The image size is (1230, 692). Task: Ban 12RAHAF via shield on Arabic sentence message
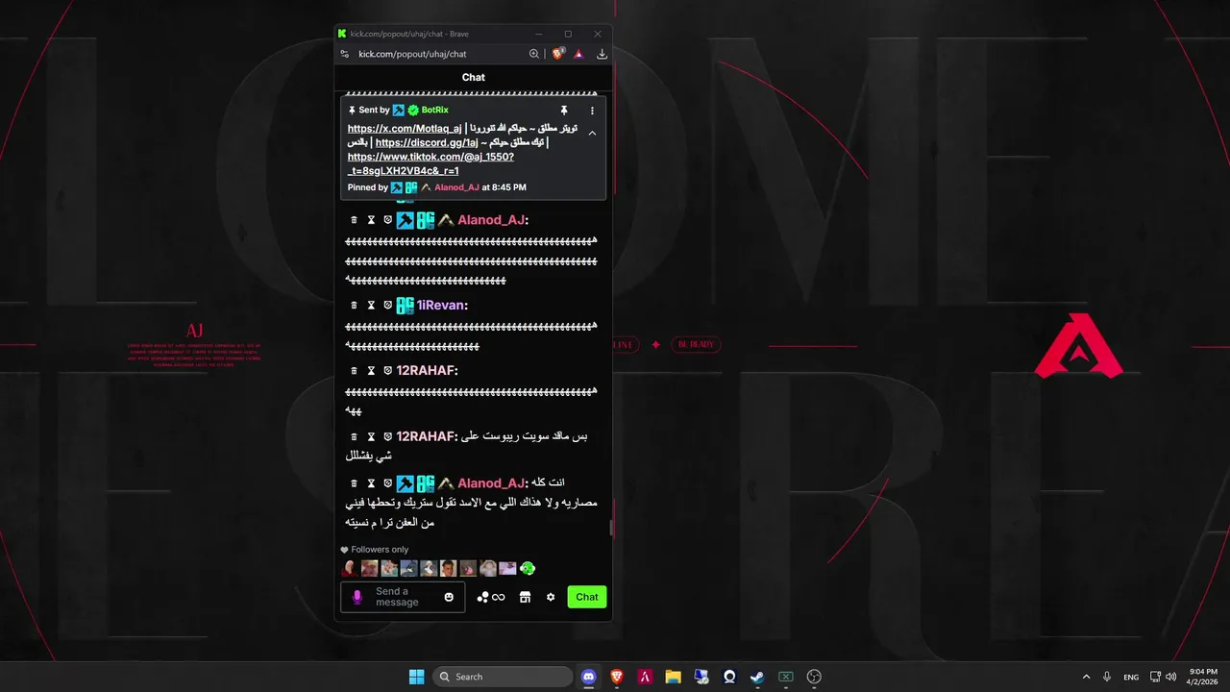pos(388,436)
